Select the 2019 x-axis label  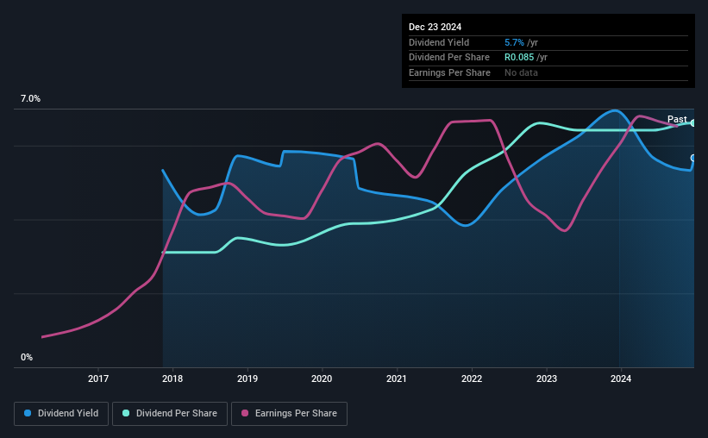(x=247, y=379)
